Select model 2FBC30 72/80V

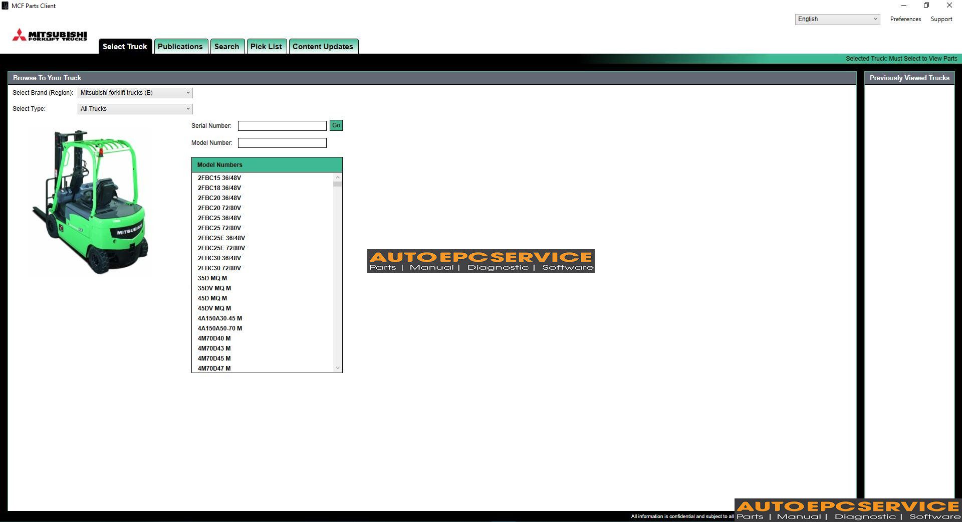[263, 268]
